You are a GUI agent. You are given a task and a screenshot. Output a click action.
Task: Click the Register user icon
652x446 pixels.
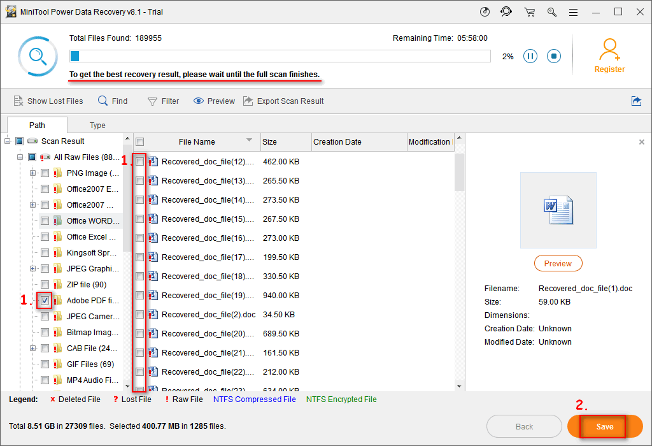[609, 50]
